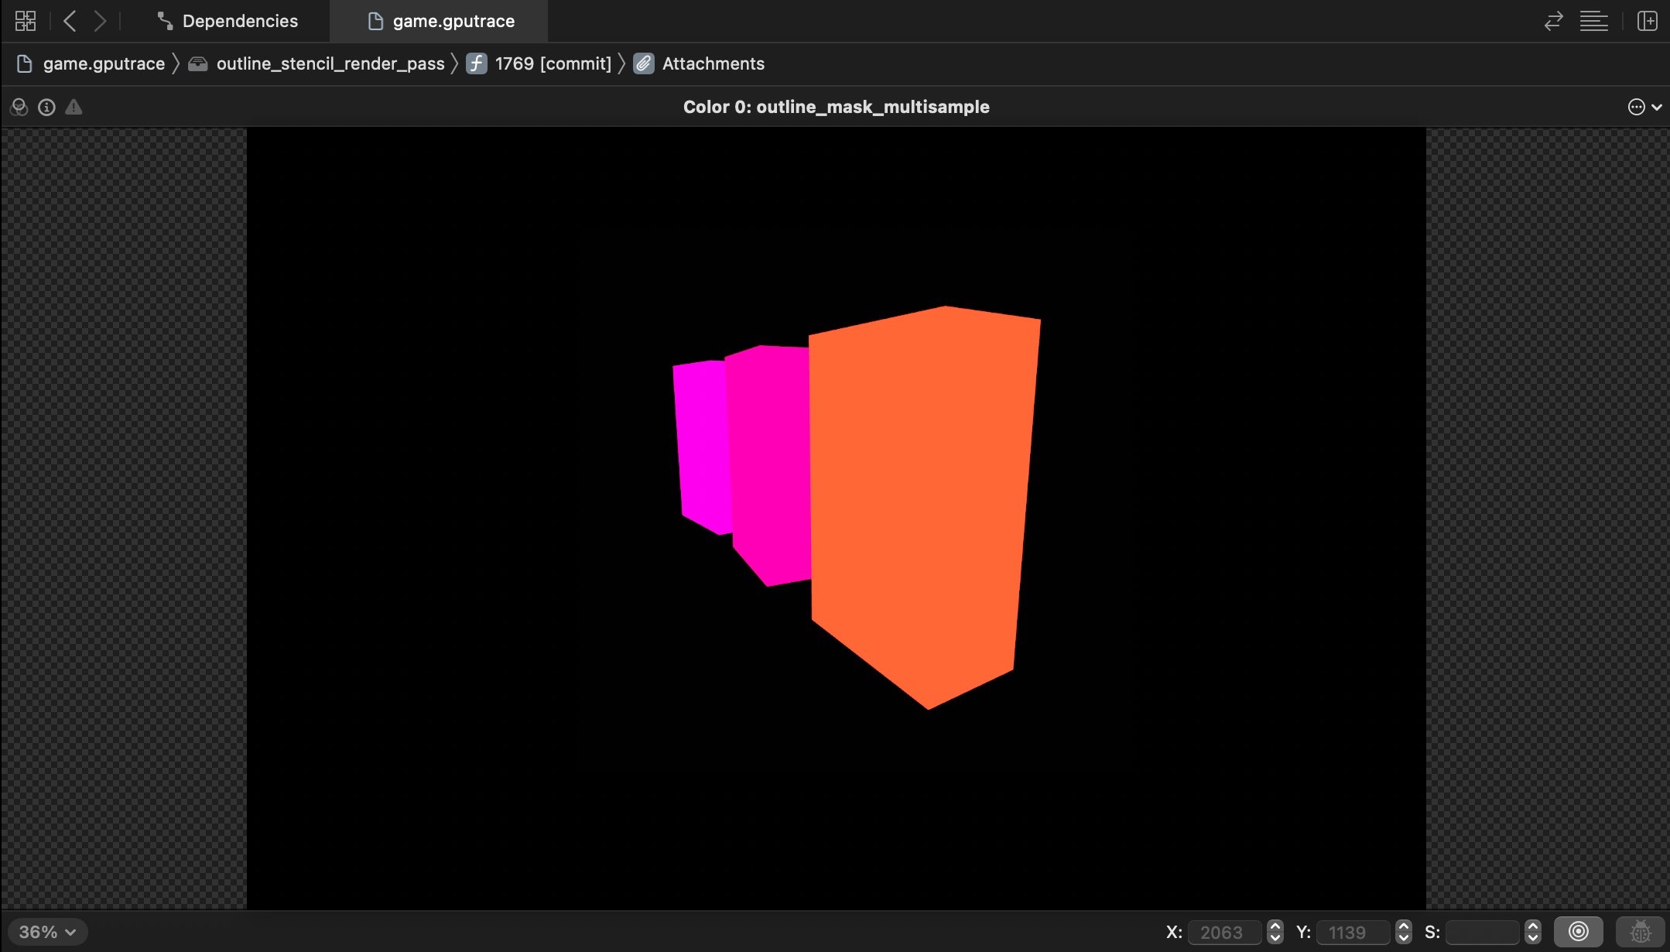Click the Y coordinate field

[1353, 932]
